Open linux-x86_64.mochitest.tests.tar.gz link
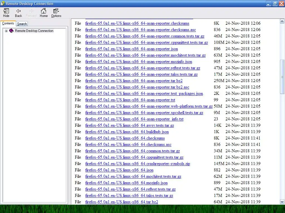 133,176
